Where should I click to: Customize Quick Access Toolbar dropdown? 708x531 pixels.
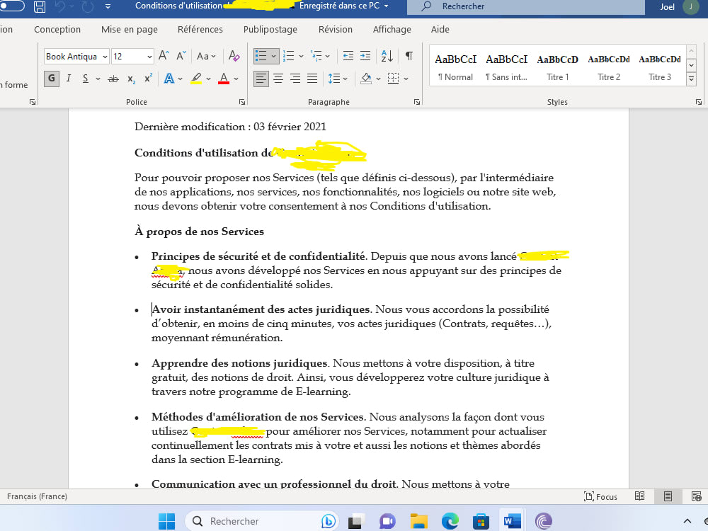click(108, 6)
